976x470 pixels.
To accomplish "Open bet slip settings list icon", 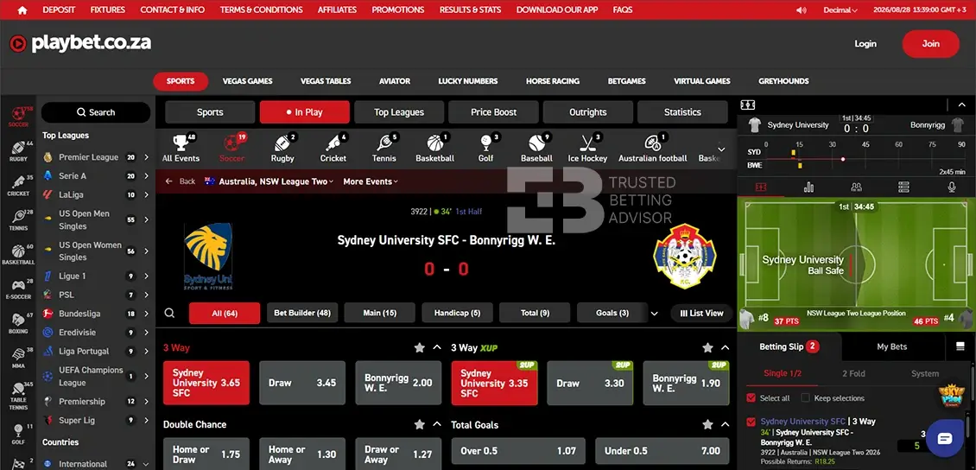I will (960, 346).
